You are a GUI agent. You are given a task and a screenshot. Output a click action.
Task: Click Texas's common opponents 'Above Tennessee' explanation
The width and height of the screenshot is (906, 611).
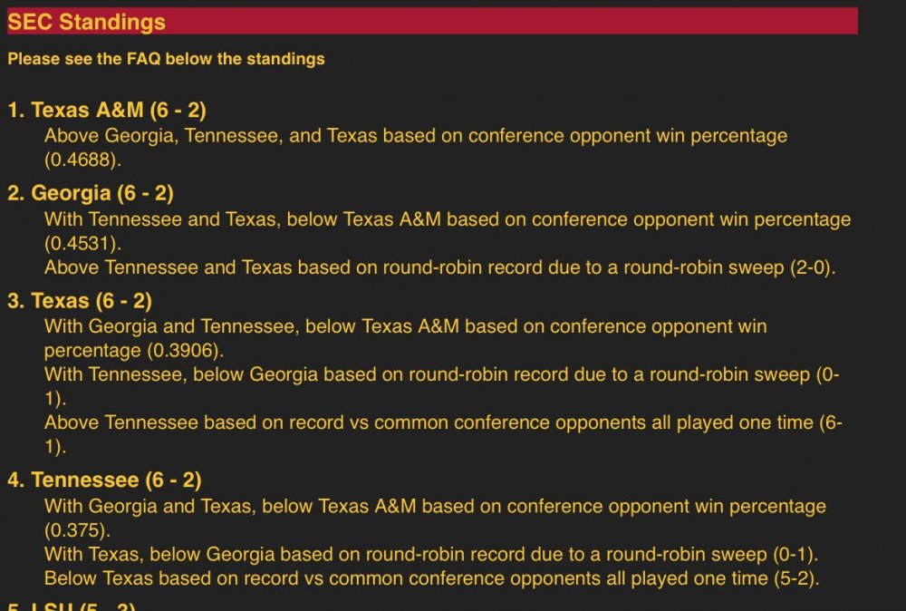[443, 422]
